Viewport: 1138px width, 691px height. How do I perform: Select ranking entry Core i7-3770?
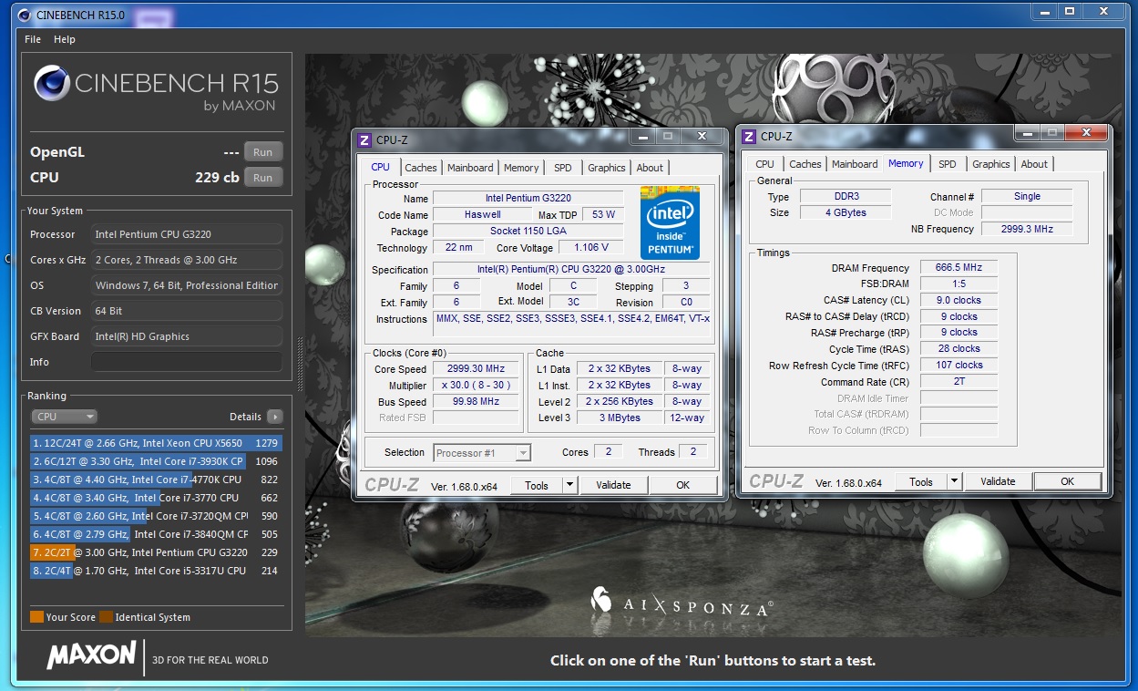pos(156,498)
